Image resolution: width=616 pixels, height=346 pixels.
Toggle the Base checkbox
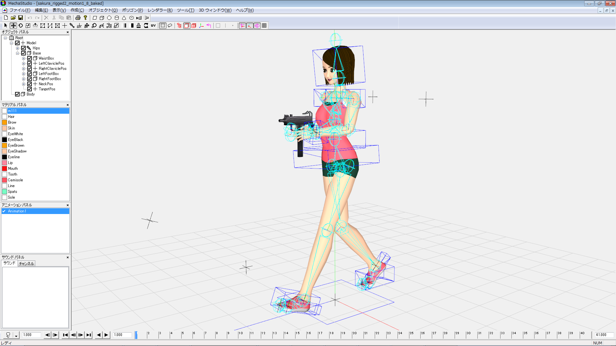click(23, 53)
